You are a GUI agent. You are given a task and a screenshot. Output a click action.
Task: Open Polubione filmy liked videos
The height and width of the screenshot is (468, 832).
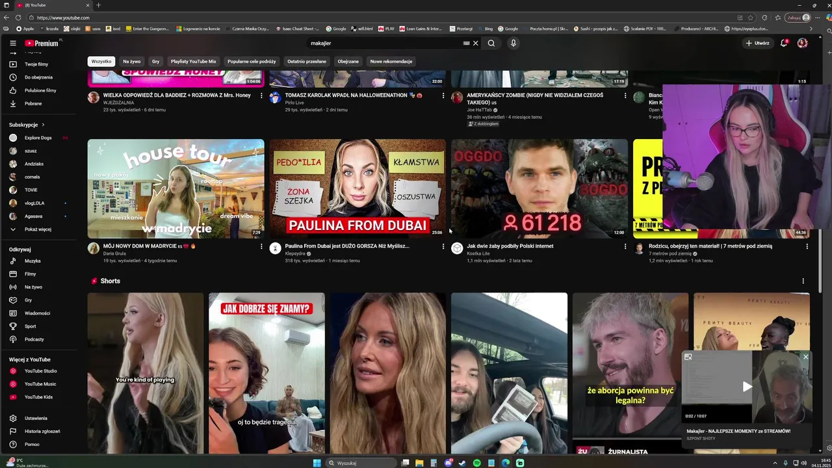point(39,90)
